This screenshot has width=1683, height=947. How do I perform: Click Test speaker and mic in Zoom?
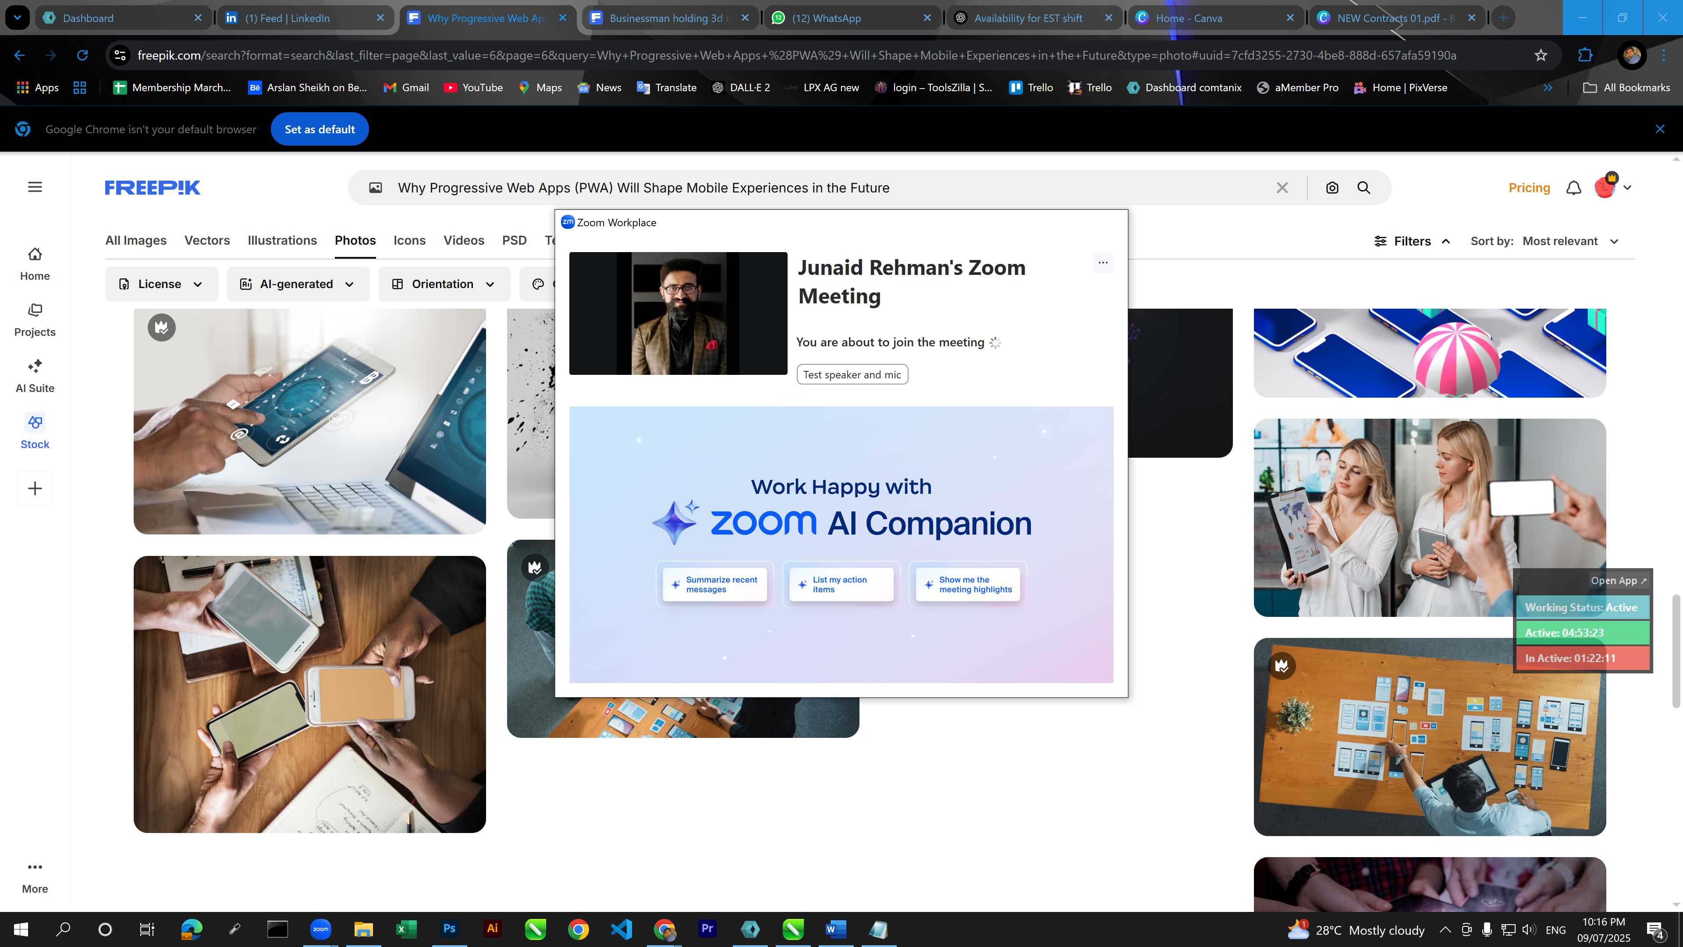[x=852, y=374]
